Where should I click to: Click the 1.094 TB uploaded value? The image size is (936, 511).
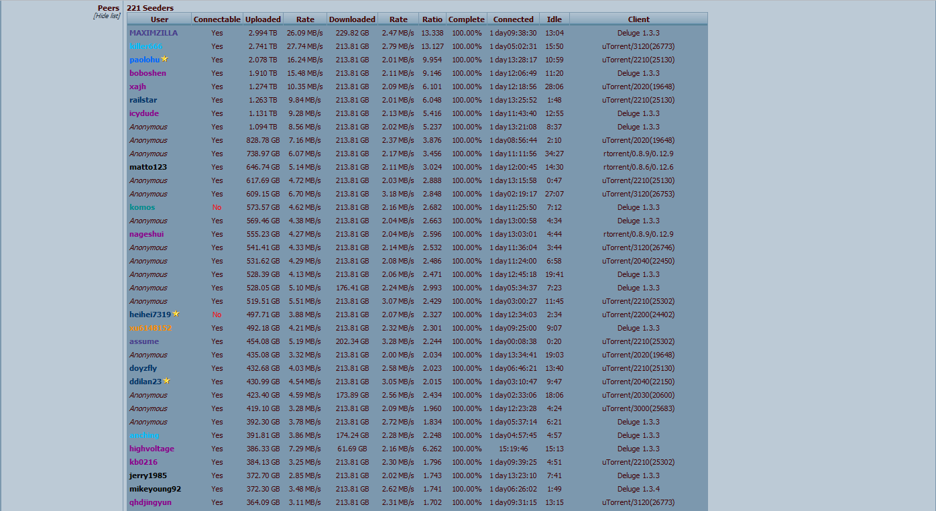(263, 127)
